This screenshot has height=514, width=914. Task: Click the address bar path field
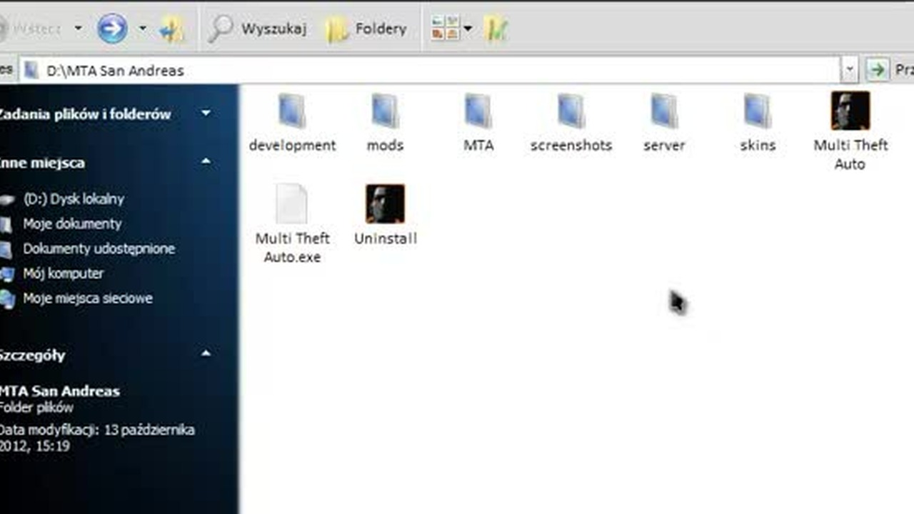429,70
